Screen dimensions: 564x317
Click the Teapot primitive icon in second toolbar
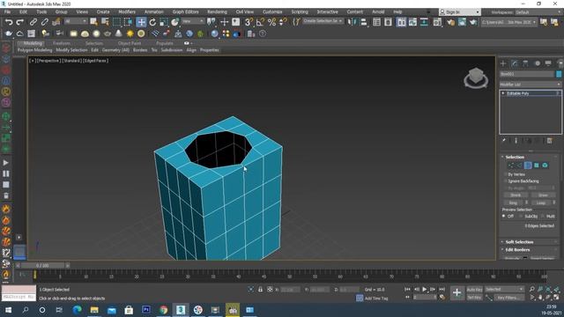(x=108, y=33)
